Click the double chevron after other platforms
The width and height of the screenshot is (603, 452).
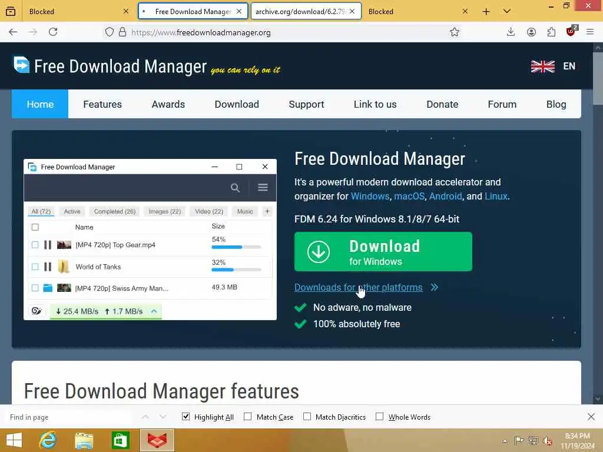(435, 287)
